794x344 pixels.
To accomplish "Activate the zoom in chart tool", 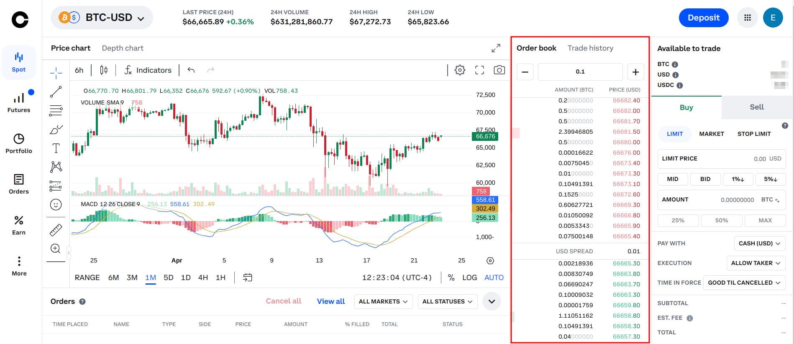I will tap(56, 249).
